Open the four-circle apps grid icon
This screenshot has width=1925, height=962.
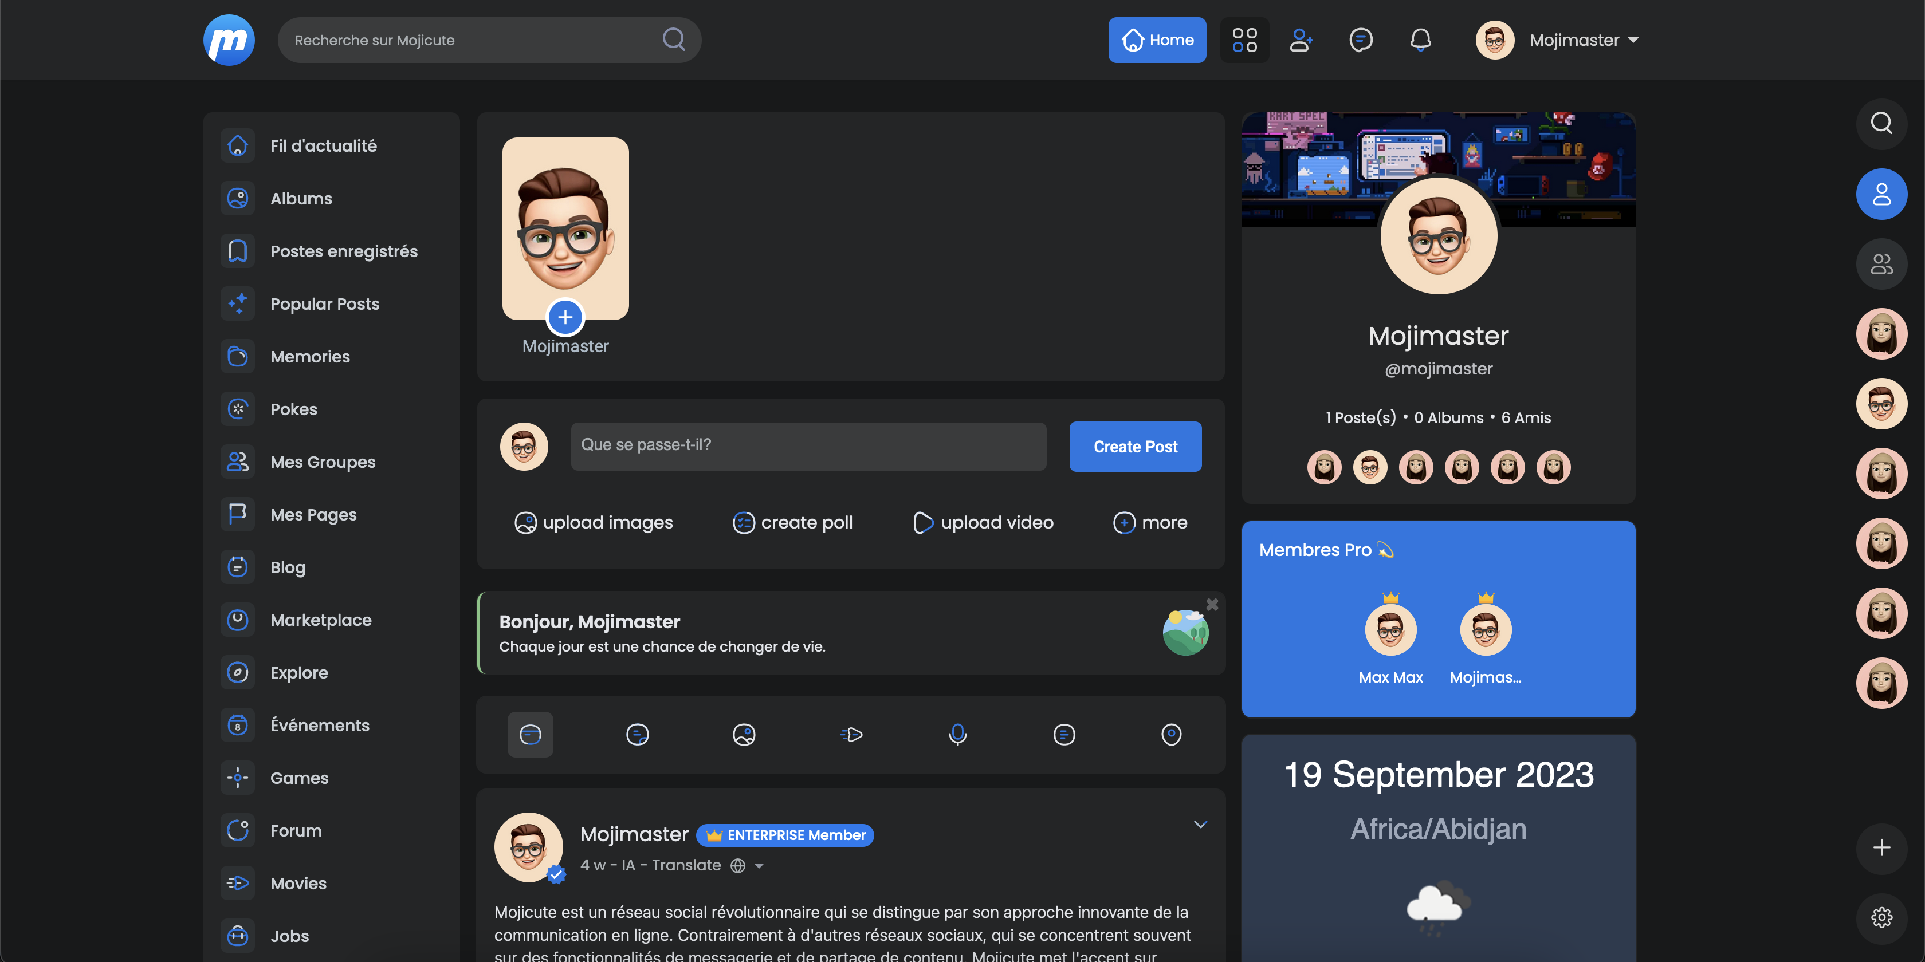(x=1244, y=40)
